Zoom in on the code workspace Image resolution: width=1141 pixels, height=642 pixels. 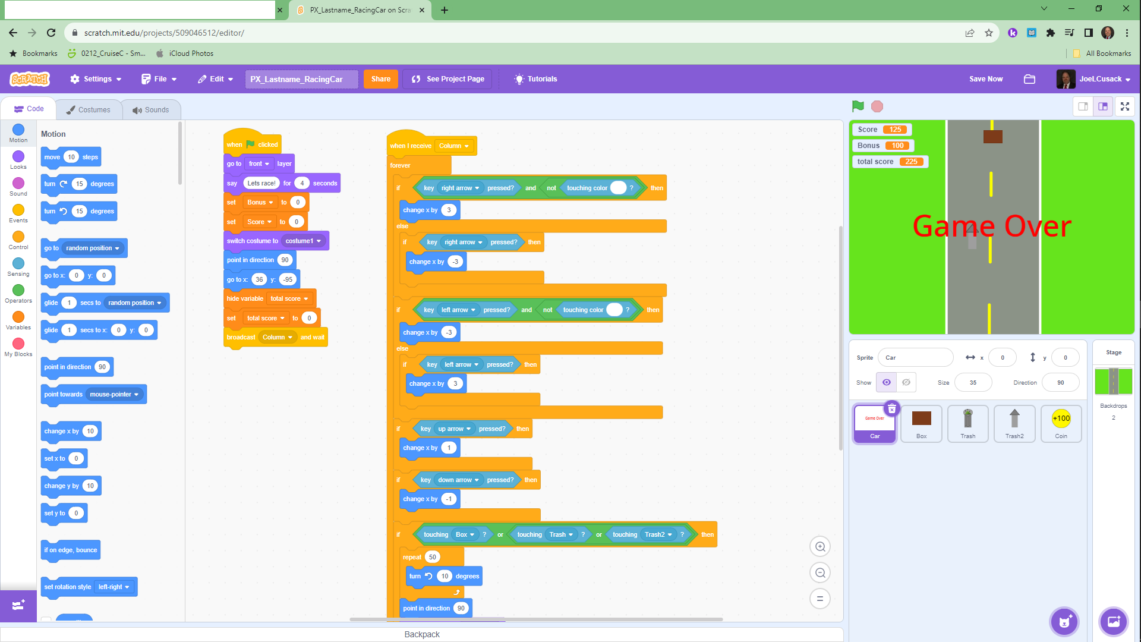(x=820, y=547)
